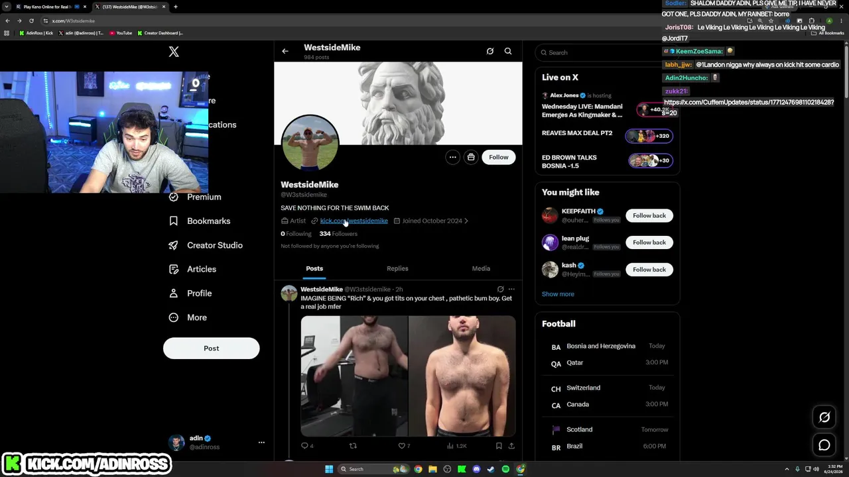Go back with the profile back arrow

285,51
